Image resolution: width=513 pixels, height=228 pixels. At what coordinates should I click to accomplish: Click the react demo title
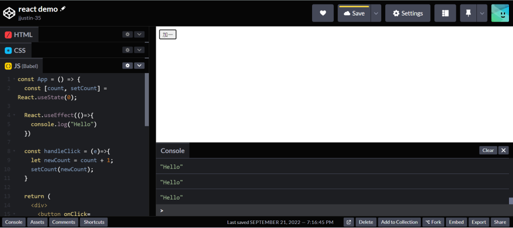(x=39, y=9)
